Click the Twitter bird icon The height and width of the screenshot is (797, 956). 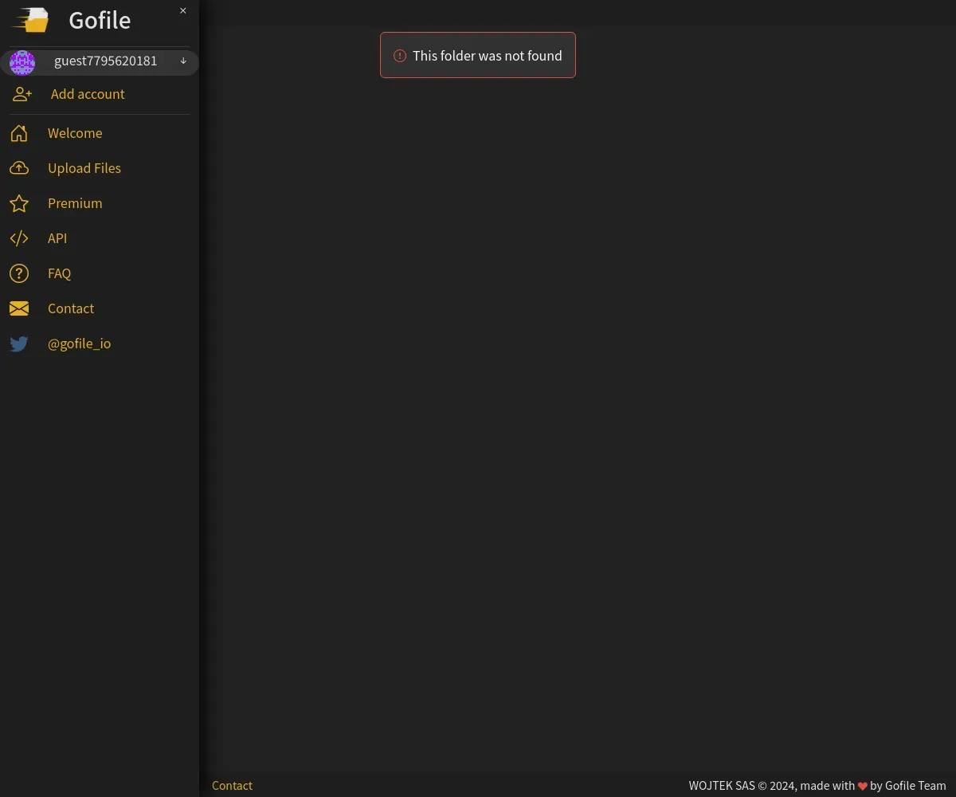click(x=19, y=344)
